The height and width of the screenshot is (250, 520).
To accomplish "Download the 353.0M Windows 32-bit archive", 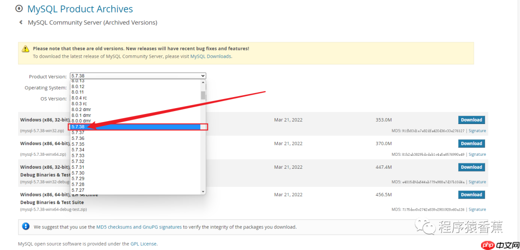I will tap(471, 120).
